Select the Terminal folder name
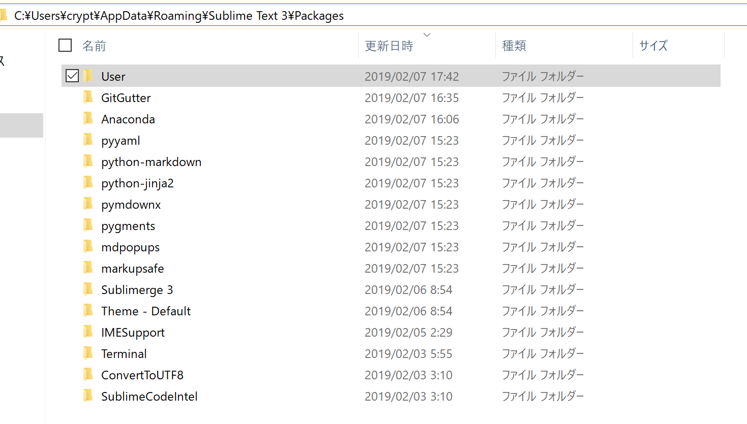This screenshot has width=747, height=424. coord(124,353)
